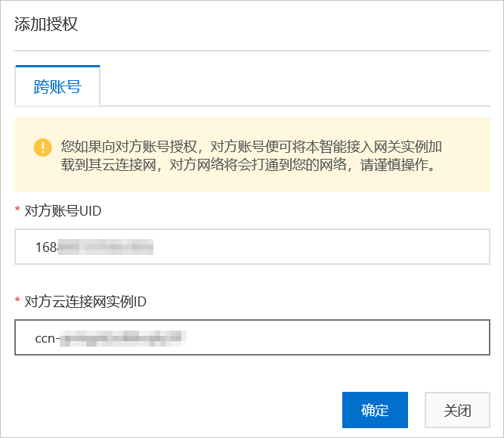
Task: Click the yellow warning exclamation icon
Action: [43, 148]
